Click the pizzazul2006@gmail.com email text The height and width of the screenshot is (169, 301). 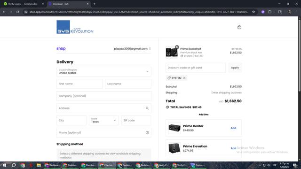(x=131, y=49)
